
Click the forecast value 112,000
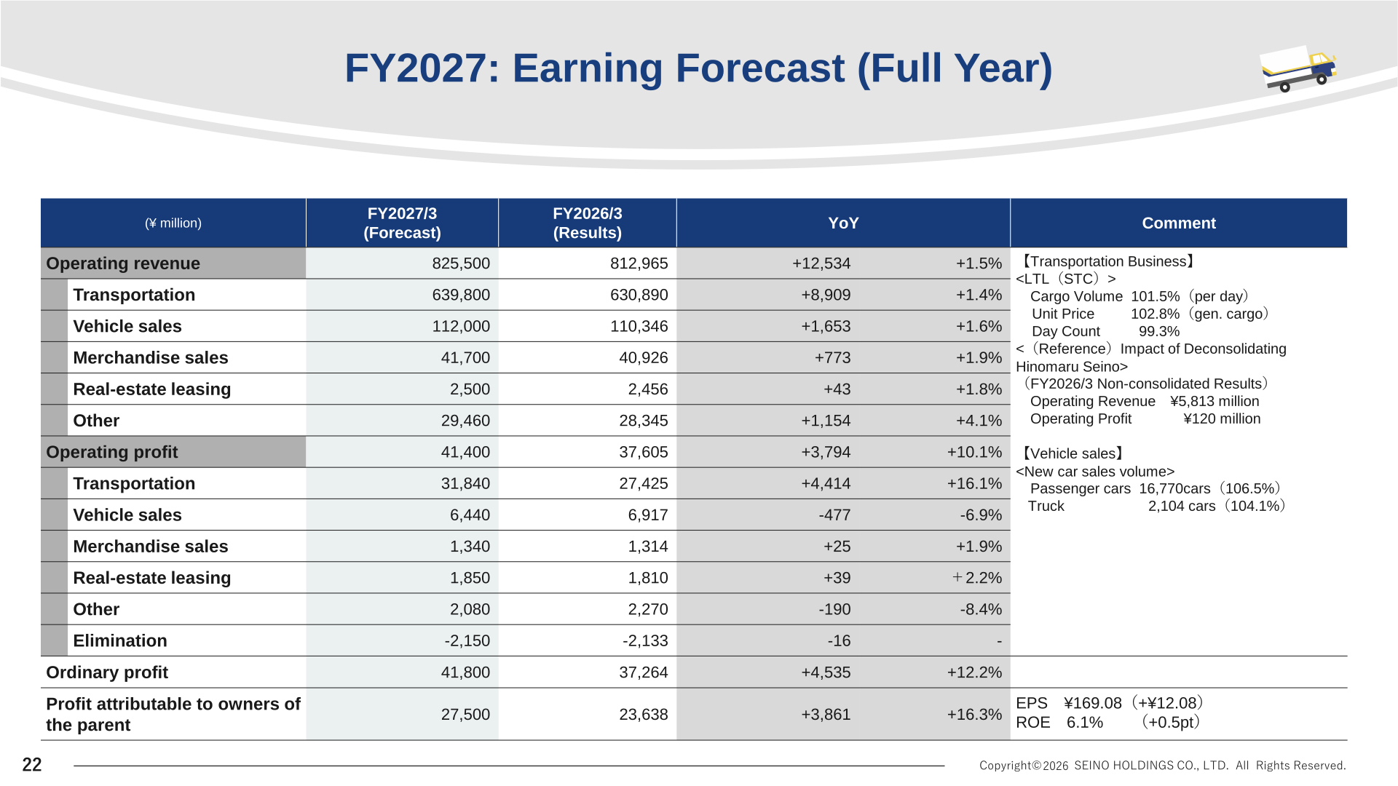click(461, 326)
